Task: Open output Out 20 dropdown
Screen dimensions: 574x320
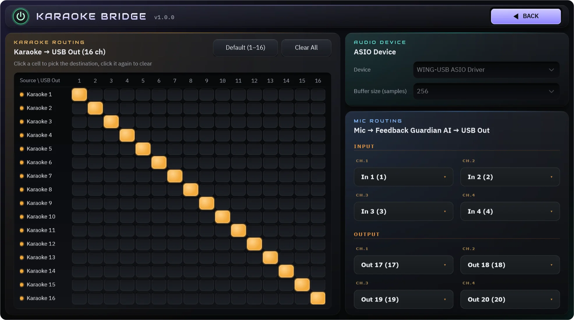Action: (510, 299)
